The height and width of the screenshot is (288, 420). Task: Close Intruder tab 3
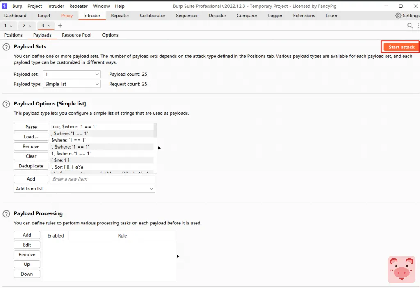(x=48, y=26)
